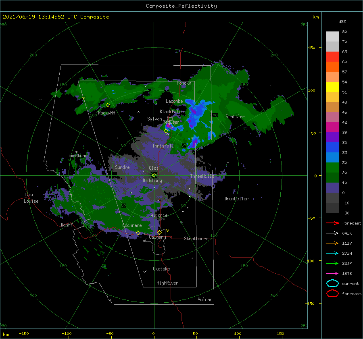Click the magenta 42 dBZ legend swatch
The image size is (363, 339).
pos(332,127)
